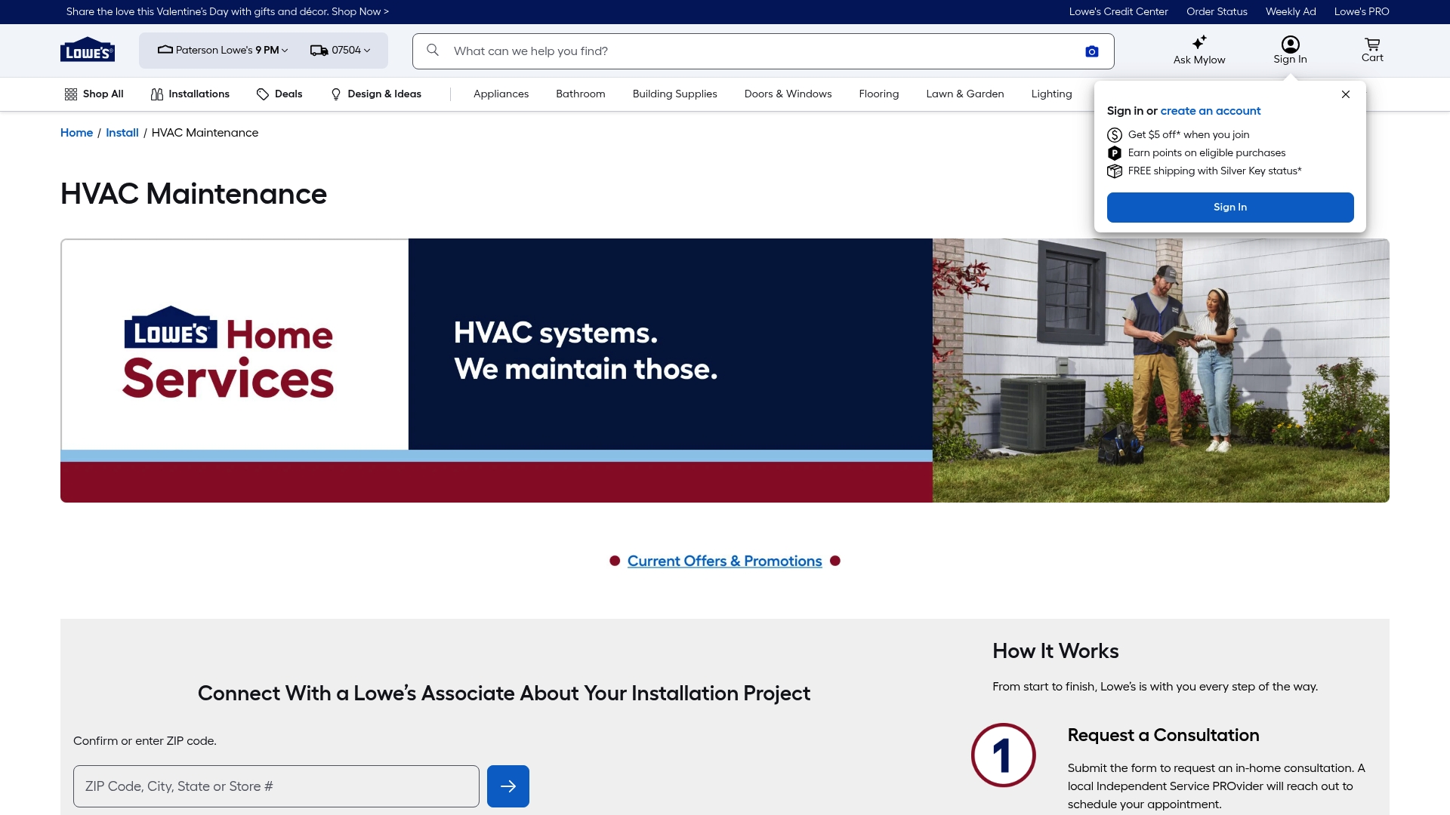Viewport: 1450px width, 815px height.
Task: Open the Design & Ideas menu
Action: 376,94
